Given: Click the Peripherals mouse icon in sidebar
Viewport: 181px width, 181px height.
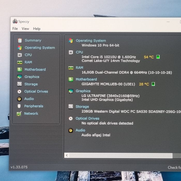Looking at the screenshot, I should coord(19,106).
